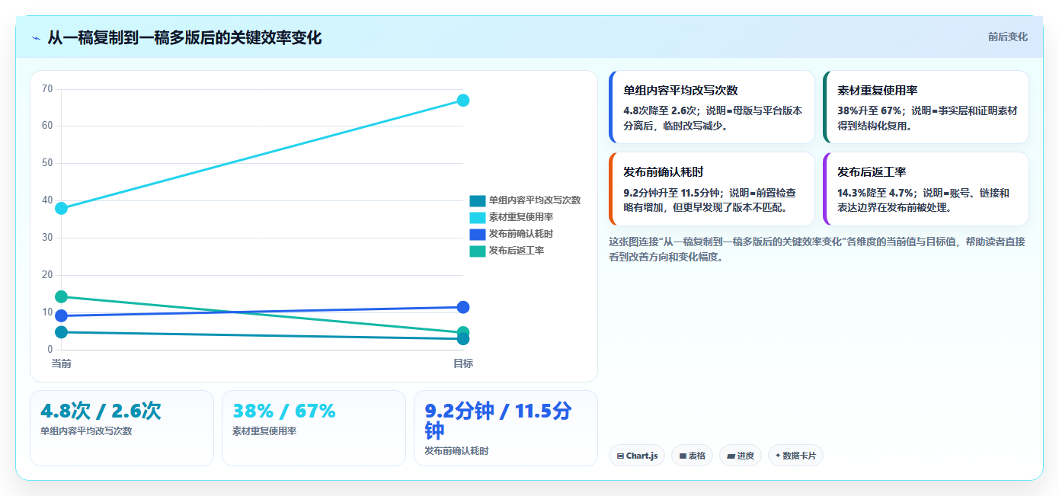Click the text 14.3%降至 4.7%
The image size is (1059, 496).
point(875,193)
